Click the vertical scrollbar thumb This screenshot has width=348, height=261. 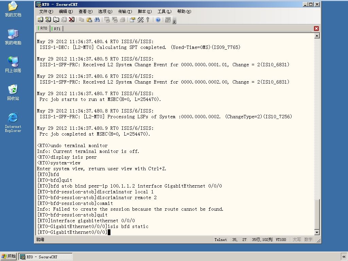[317, 214]
